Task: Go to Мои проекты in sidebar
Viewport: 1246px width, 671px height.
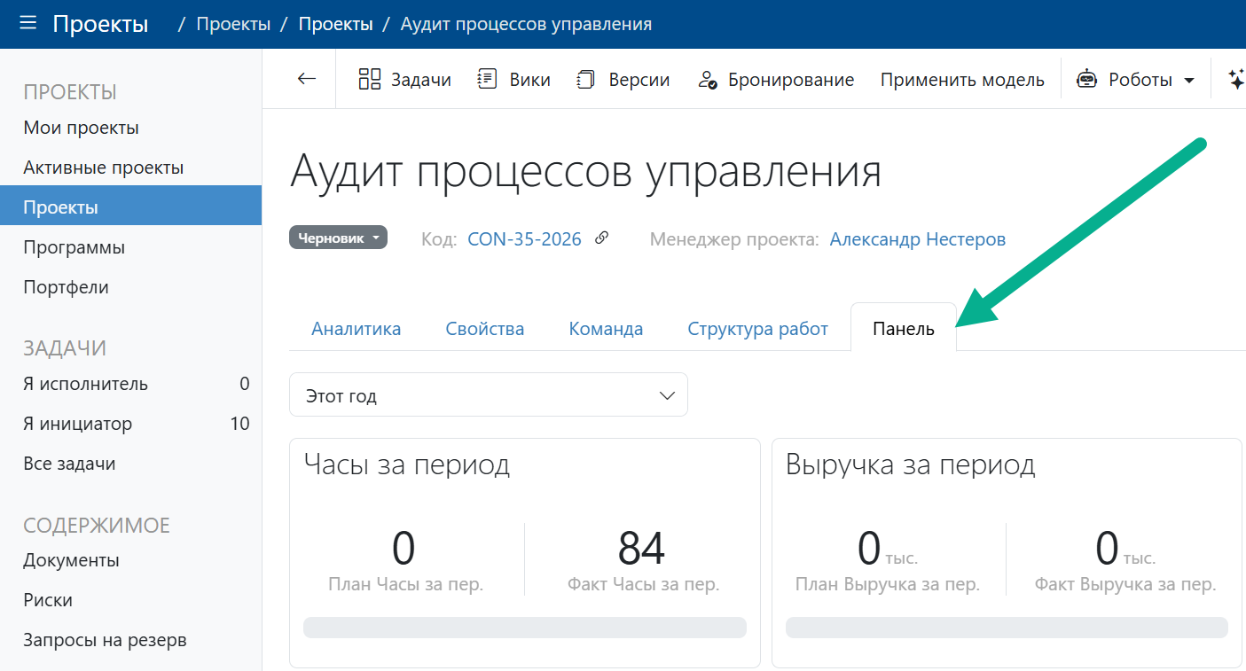Action: point(130,128)
